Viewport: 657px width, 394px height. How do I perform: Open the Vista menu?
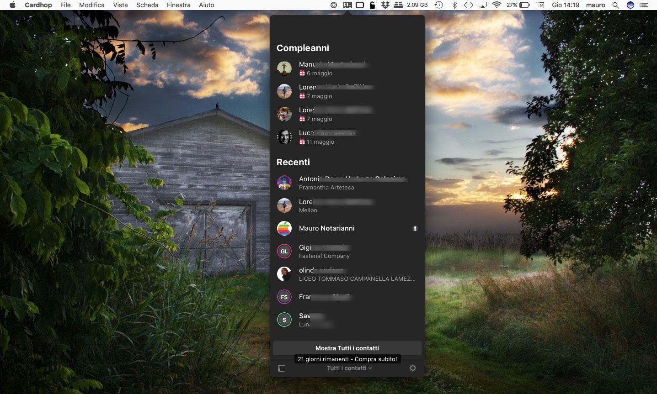coord(120,5)
